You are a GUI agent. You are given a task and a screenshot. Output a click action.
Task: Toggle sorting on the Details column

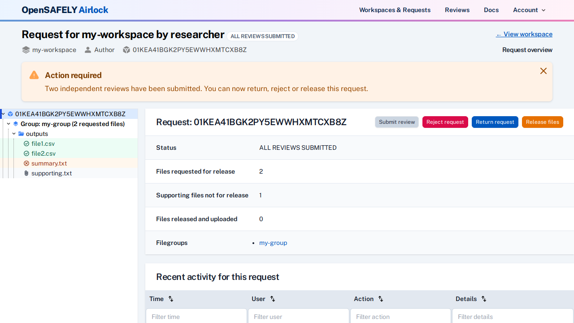point(483,299)
